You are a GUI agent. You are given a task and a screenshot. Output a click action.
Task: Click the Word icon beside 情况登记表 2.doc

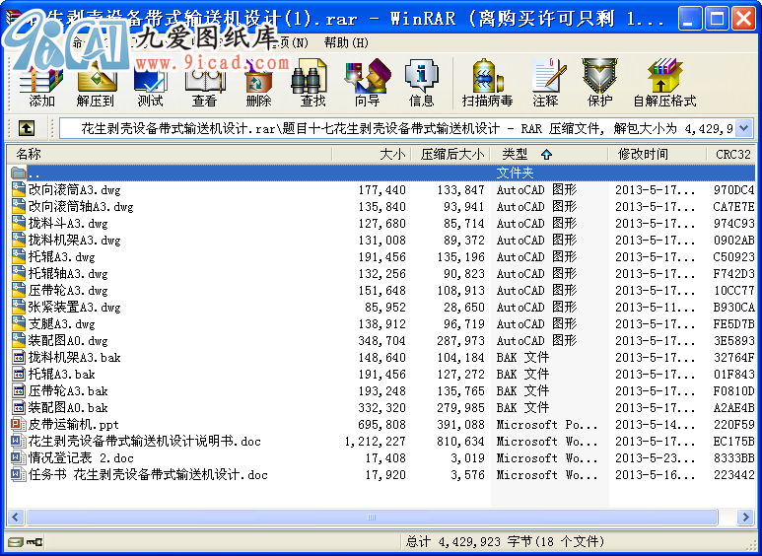(19, 457)
